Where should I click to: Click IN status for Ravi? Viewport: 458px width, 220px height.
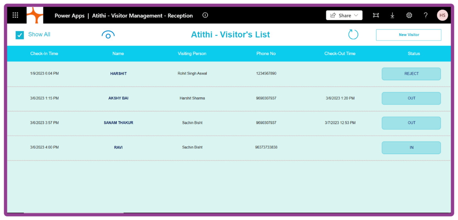pyautogui.click(x=411, y=147)
